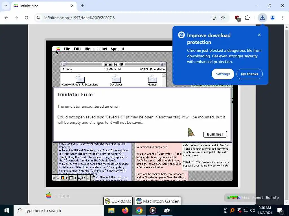289x216 pixels.
Task: Click the site information icon in address bar
Action: 38,18
